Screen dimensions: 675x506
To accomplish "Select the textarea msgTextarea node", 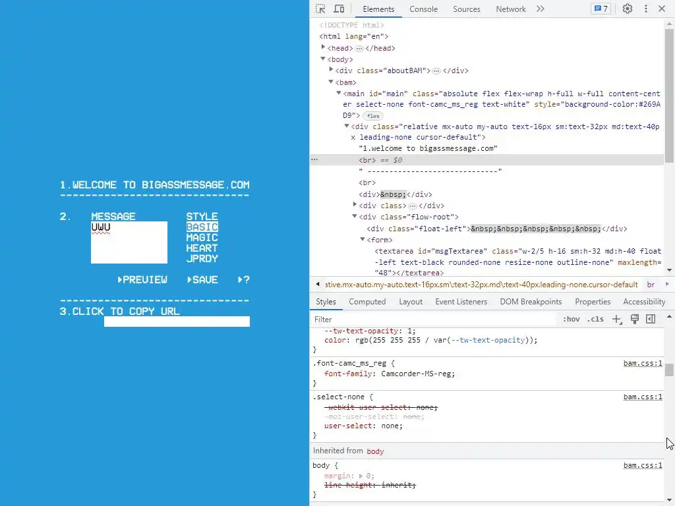I will (517, 262).
